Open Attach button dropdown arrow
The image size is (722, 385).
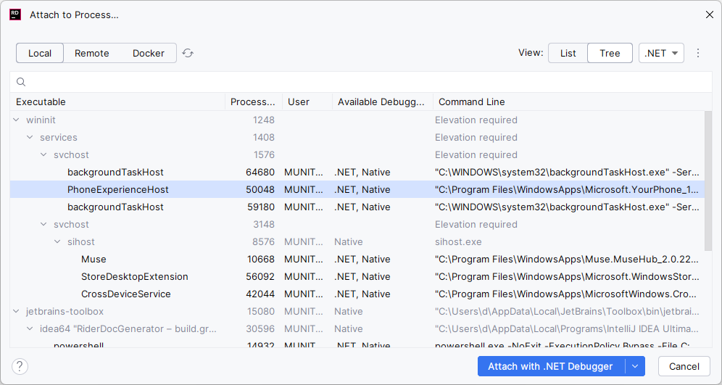point(635,366)
